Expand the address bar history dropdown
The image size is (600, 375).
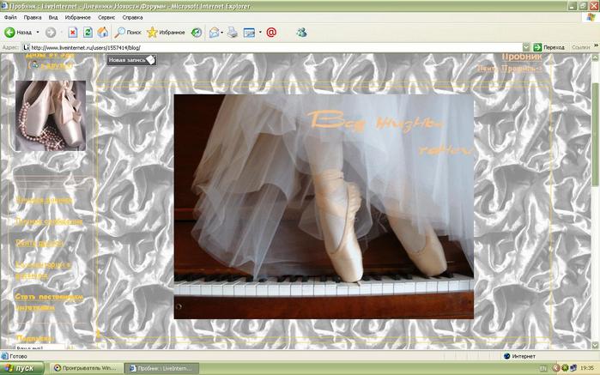coord(526,47)
